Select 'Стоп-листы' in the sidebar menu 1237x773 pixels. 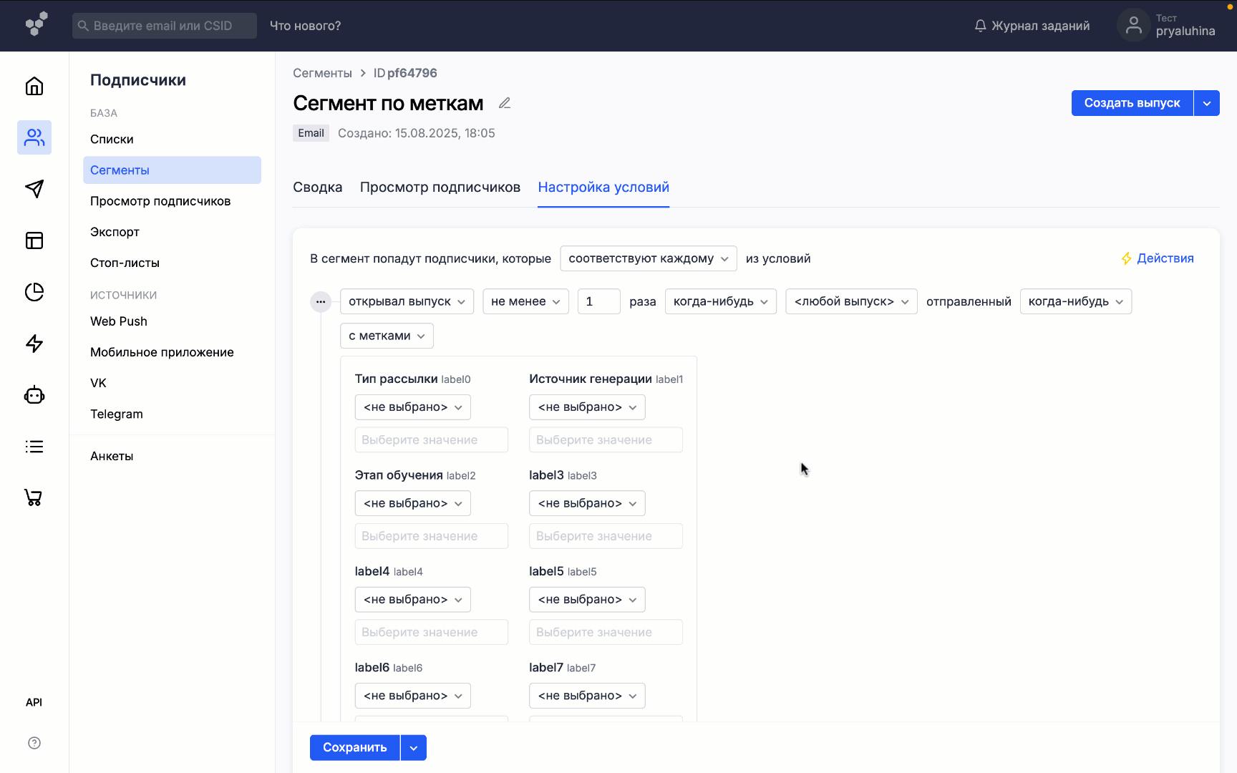125,263
